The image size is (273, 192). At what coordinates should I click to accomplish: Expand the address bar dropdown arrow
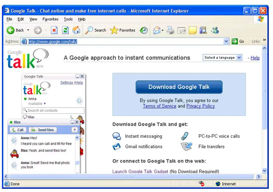[226, 41]
